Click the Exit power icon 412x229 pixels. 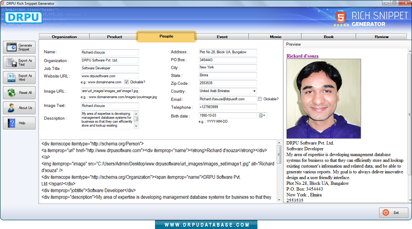[x=385, y=212]
